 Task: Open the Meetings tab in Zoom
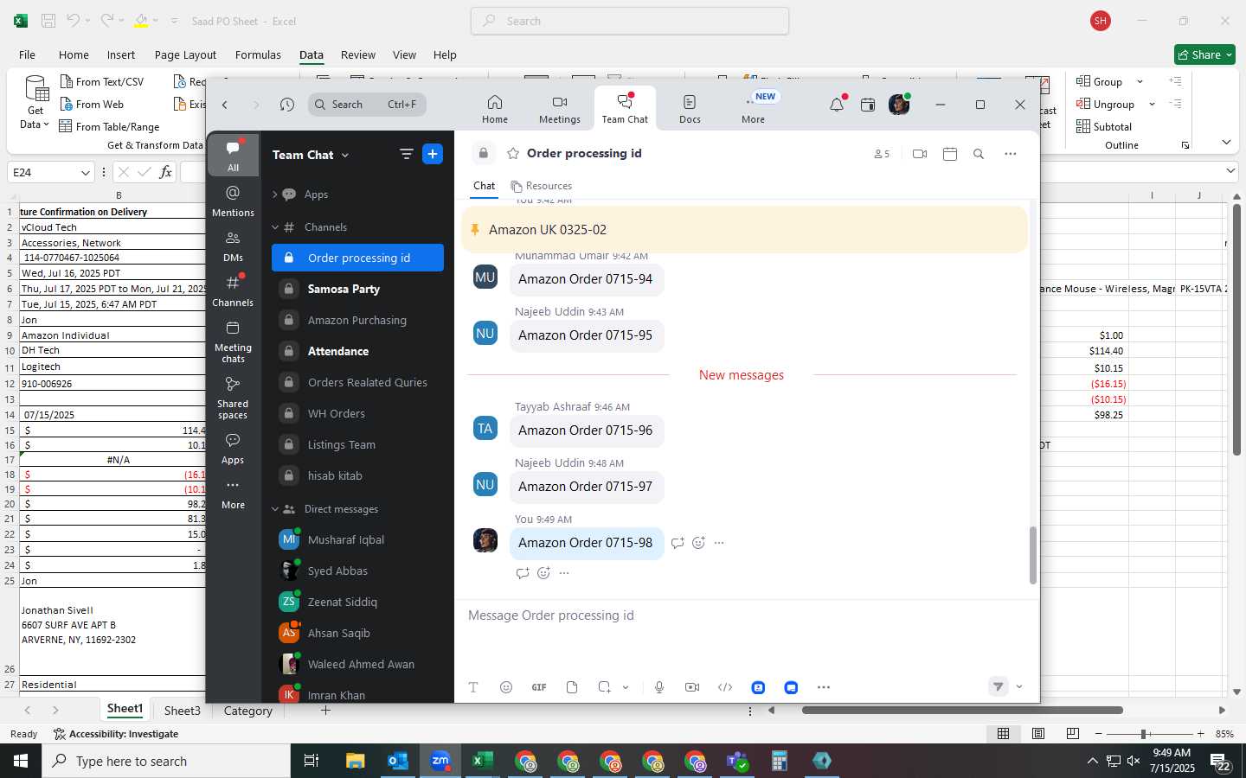click(x=559, y=109)
